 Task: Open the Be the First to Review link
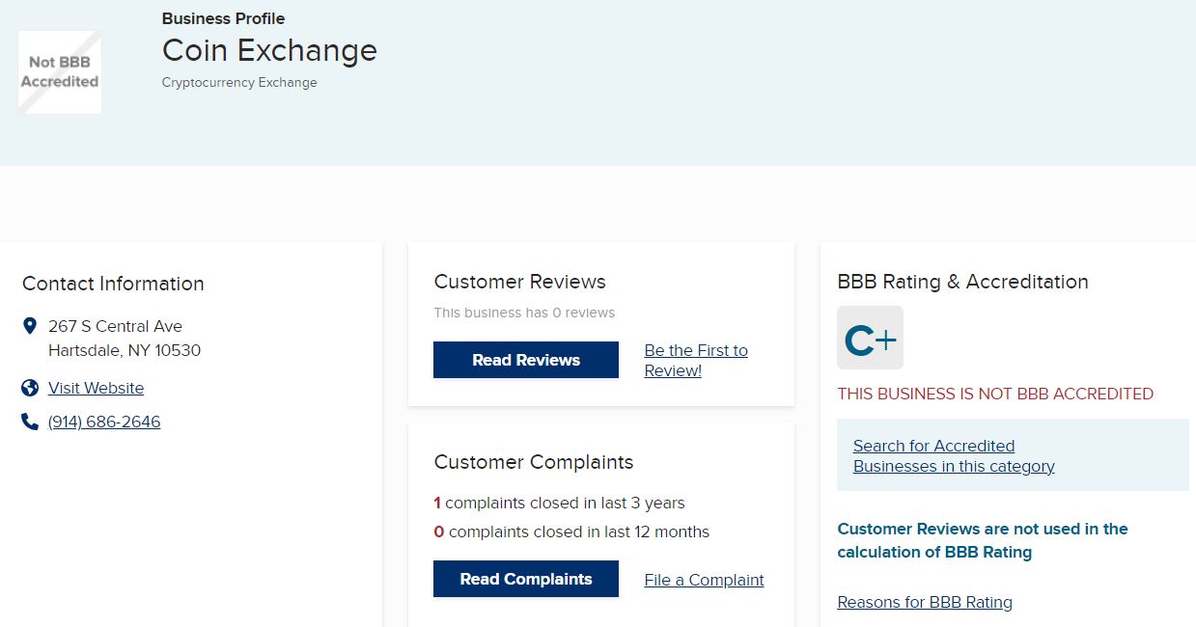696,360
